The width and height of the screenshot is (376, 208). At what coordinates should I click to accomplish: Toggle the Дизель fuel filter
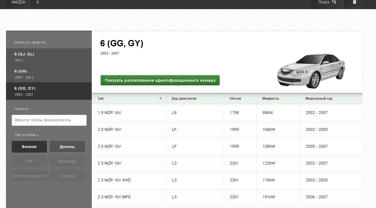(67, 147)
